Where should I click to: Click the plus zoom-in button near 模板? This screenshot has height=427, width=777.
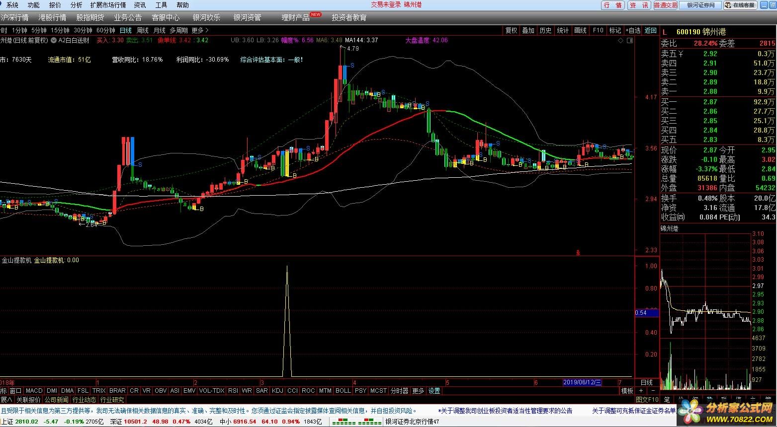[x=641, y=391]
